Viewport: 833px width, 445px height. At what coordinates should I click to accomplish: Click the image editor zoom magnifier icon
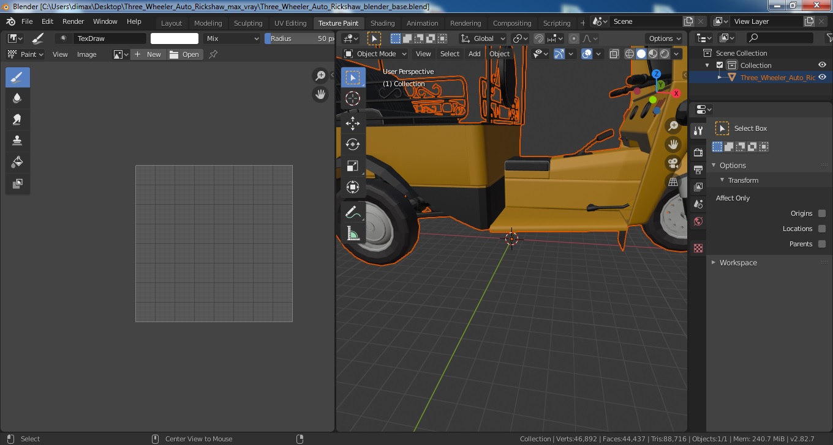pyautogui.click(x=320, y=76)
